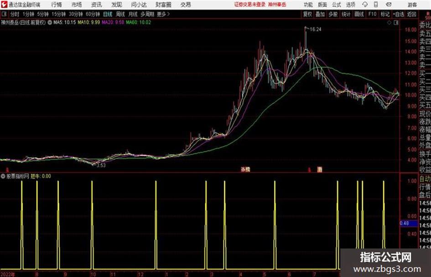
Task: Click the 换手 row in quote panel
Action: tap(425, 154)
